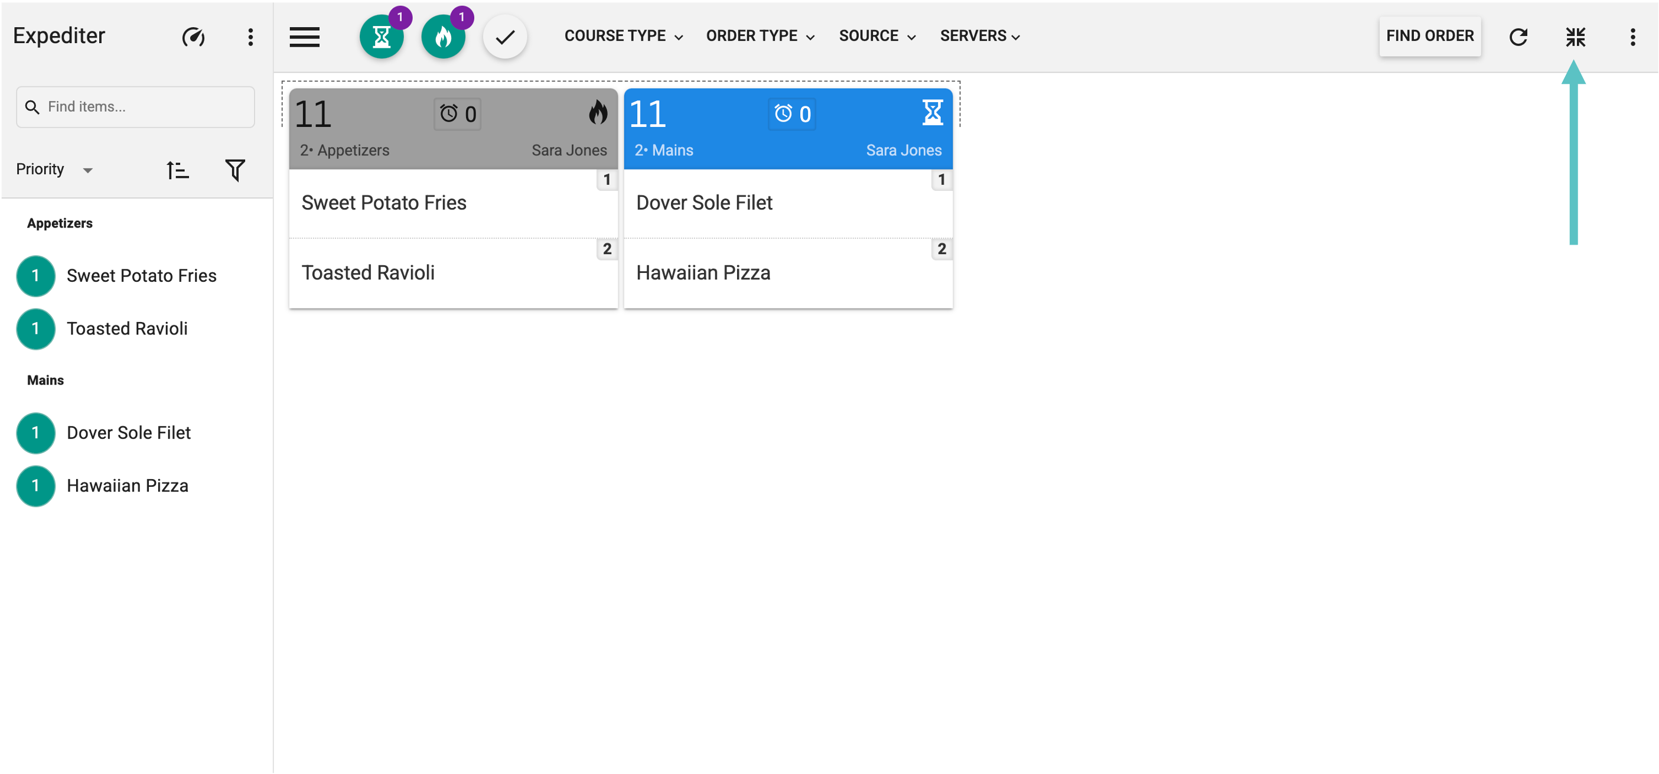Click the Find Order button
Image resolution: width=1659 pixels, height=774 pixels.
click(1429, 36)
